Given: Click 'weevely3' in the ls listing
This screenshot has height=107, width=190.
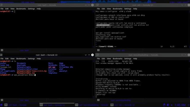Looking at the screenshot, I should tap(63, 71).
